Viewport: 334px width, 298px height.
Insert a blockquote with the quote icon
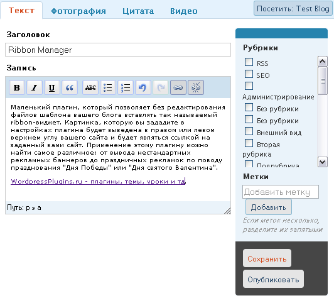coord(70,87)
